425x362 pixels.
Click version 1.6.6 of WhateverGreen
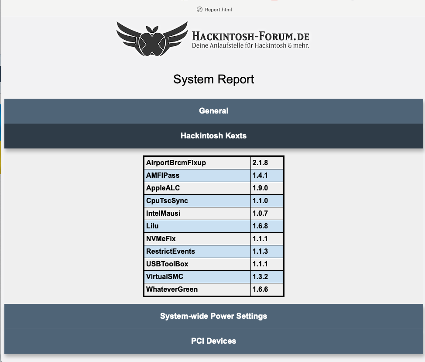[x=267, y=290]
